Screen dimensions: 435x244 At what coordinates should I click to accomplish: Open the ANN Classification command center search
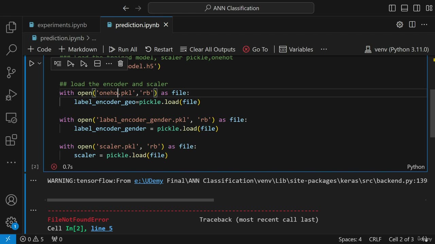pos(231,8)
